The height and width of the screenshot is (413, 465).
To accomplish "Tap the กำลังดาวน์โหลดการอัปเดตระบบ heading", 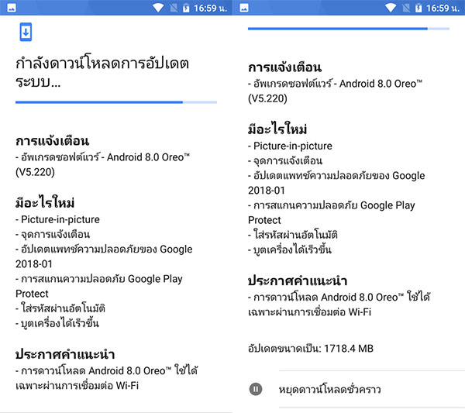I will (x=102, y=71).
